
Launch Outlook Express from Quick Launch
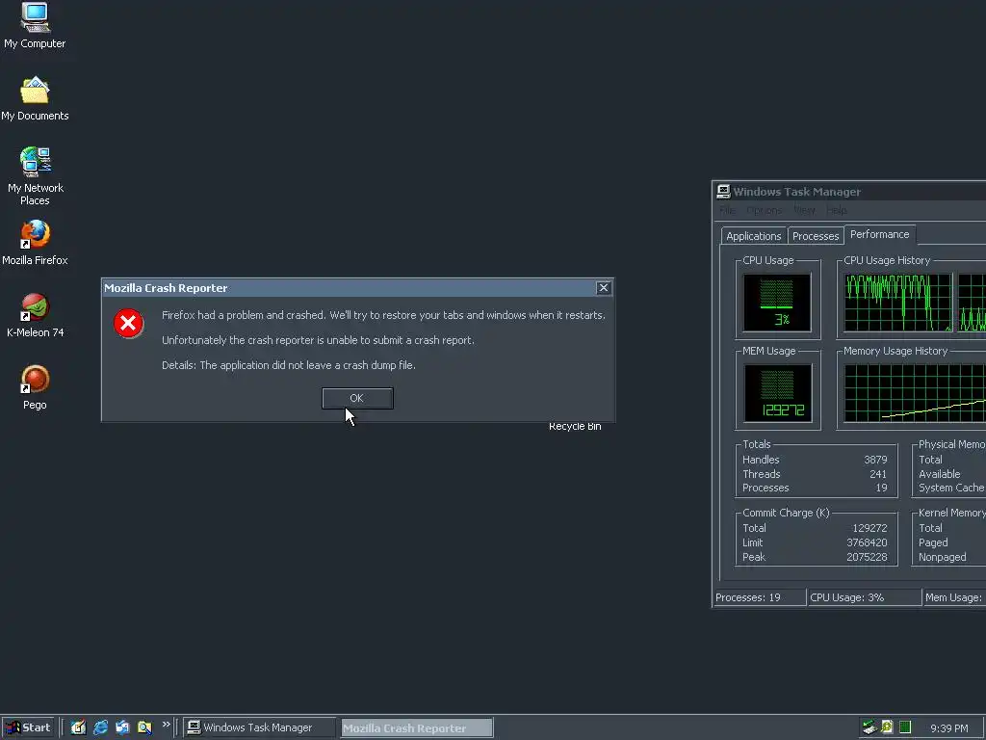[x=122, y=727]
